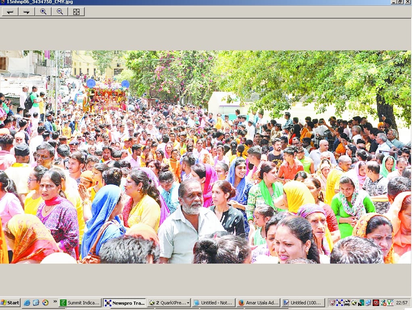This screenshot has height=310, width=413.
Task: Go to next image with right arrow
Action: (x=27, y=12)
